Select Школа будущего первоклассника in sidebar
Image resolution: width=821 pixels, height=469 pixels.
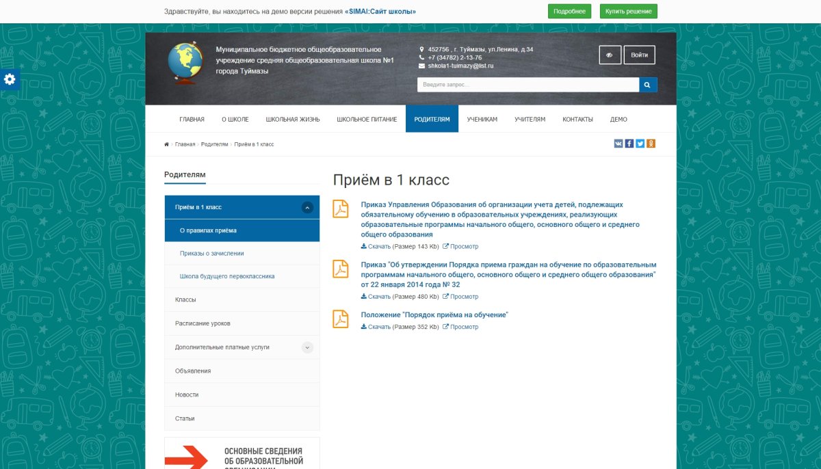click(x=228, y=276)
